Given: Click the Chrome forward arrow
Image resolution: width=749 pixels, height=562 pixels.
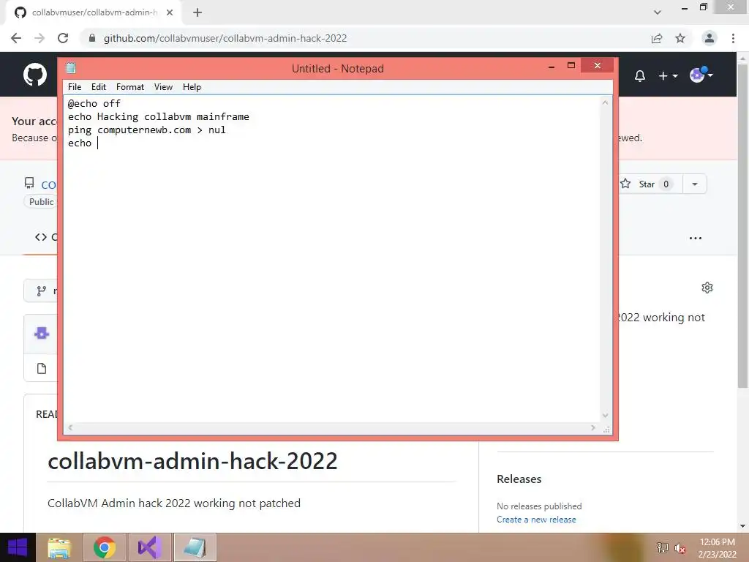Looking at the screenshot, I should tap(39, 38).
